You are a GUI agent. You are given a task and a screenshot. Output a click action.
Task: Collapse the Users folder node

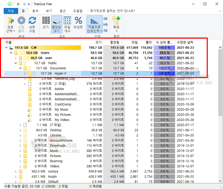(x=11, y=53)
